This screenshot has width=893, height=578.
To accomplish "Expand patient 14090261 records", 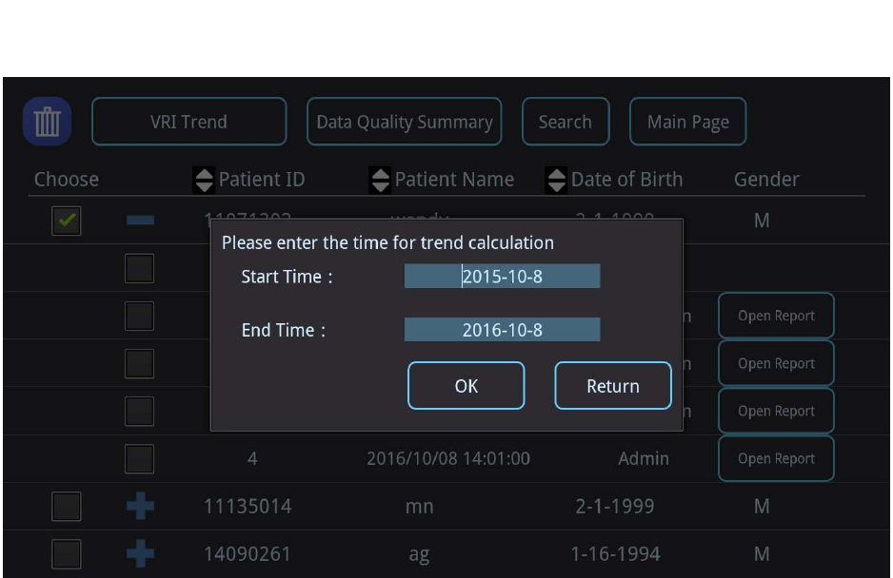I will (140, 553).
